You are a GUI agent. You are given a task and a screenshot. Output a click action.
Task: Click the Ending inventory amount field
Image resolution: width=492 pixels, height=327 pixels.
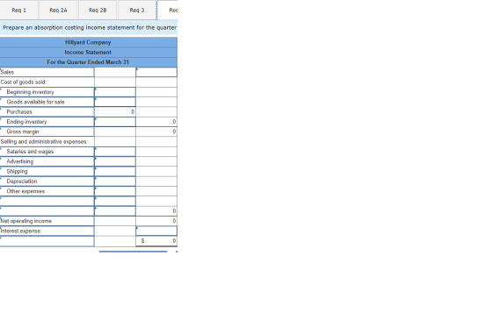point(115,122)
